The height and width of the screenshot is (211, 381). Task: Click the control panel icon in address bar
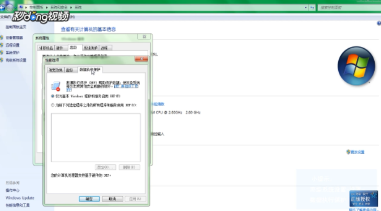tap(21, 7)
